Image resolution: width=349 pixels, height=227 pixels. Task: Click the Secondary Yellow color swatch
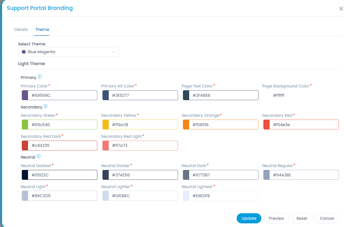coord(106,125)
